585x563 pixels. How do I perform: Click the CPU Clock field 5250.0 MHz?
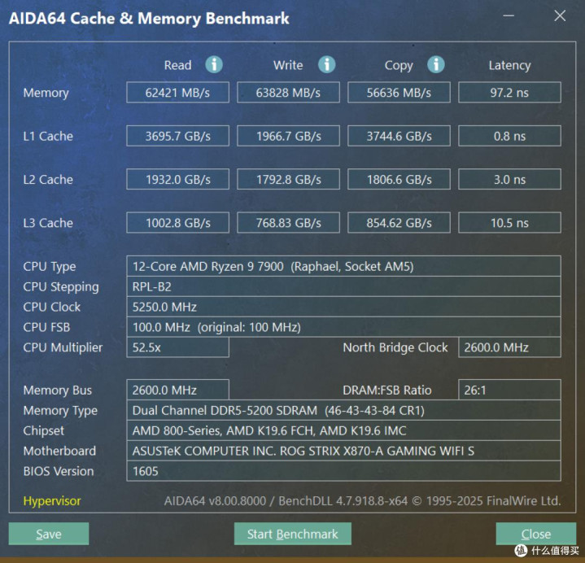pyautogui.click(x=343, y=307)
